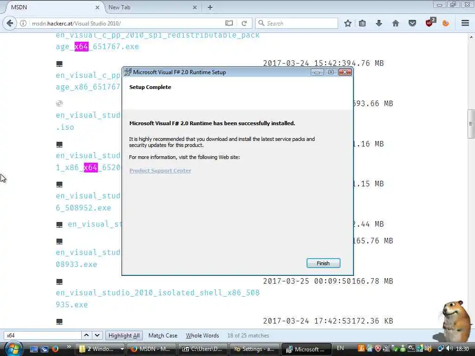Toggle Highlight All in find bar
Image resolution: width=475 pixels, height=356 pixels.
point(124,336)
